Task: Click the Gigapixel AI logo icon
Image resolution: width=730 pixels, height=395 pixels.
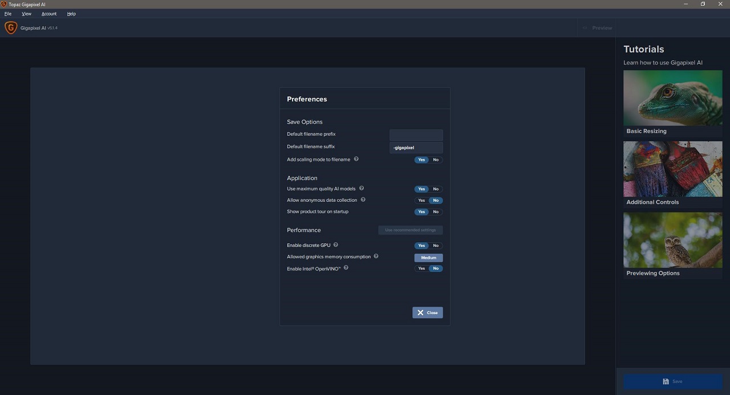Action: click(x=10, y=27)
